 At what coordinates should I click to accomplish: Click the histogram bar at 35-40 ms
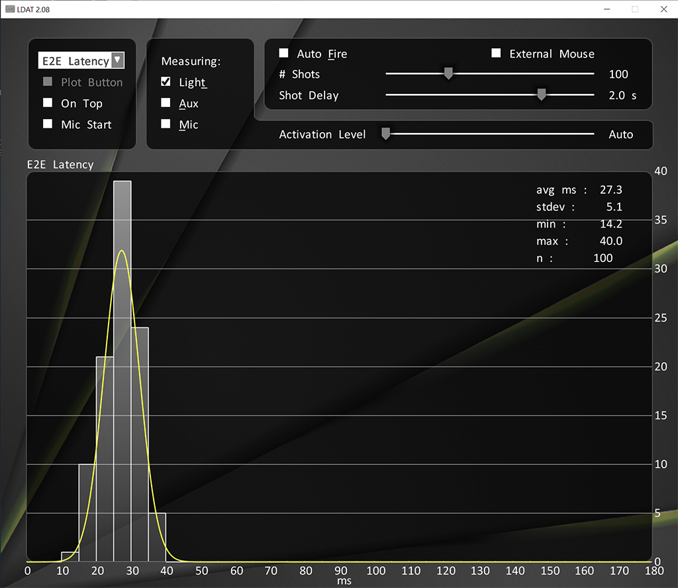157,538
